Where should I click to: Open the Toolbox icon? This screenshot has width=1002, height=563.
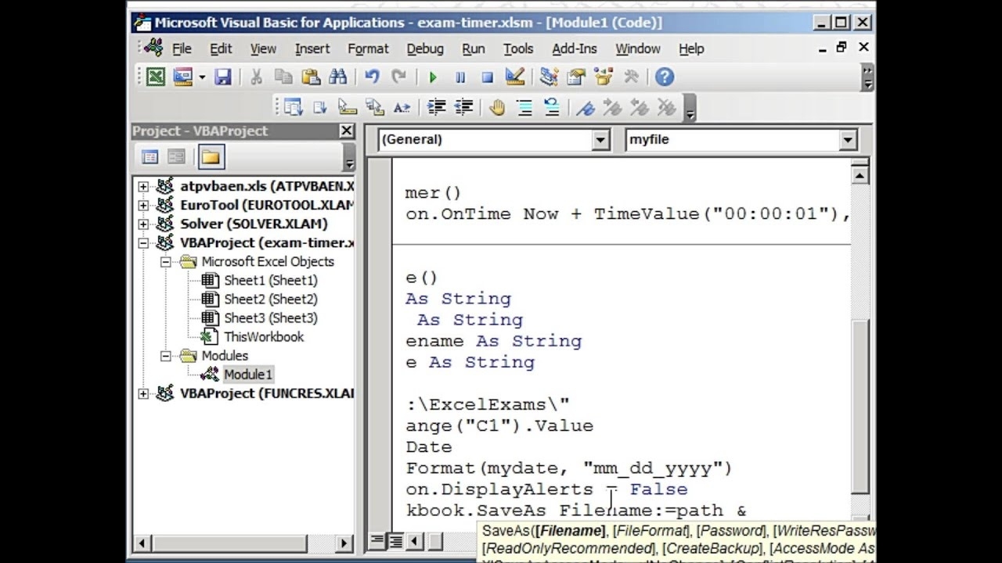click(x=631, y=77)
